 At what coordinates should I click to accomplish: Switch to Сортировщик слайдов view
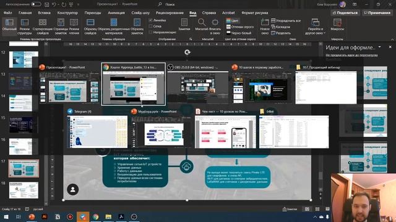43,26
